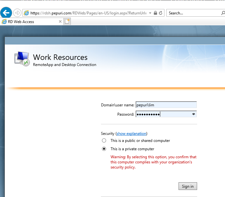Click the RemoteApp computer logo icon

(x=22, y=59)
